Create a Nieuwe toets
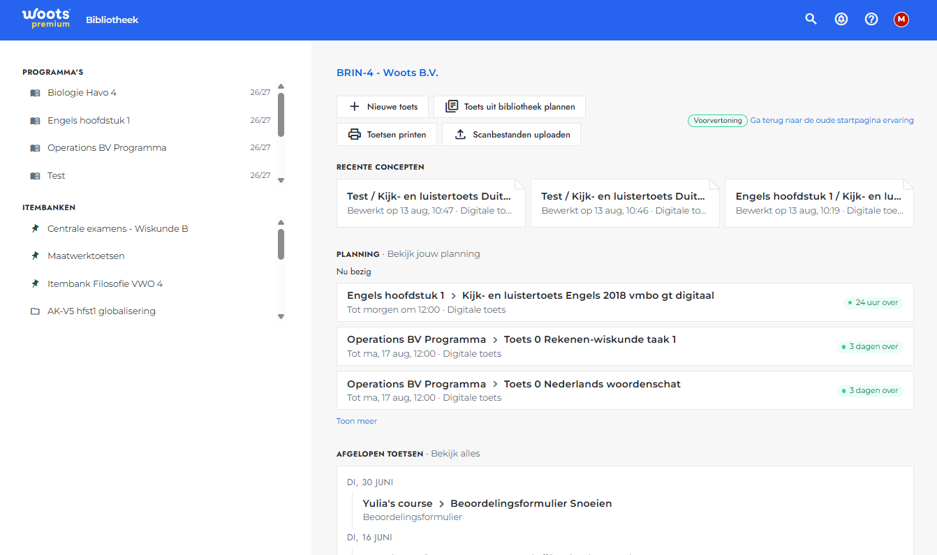 [x=383, y=107]
